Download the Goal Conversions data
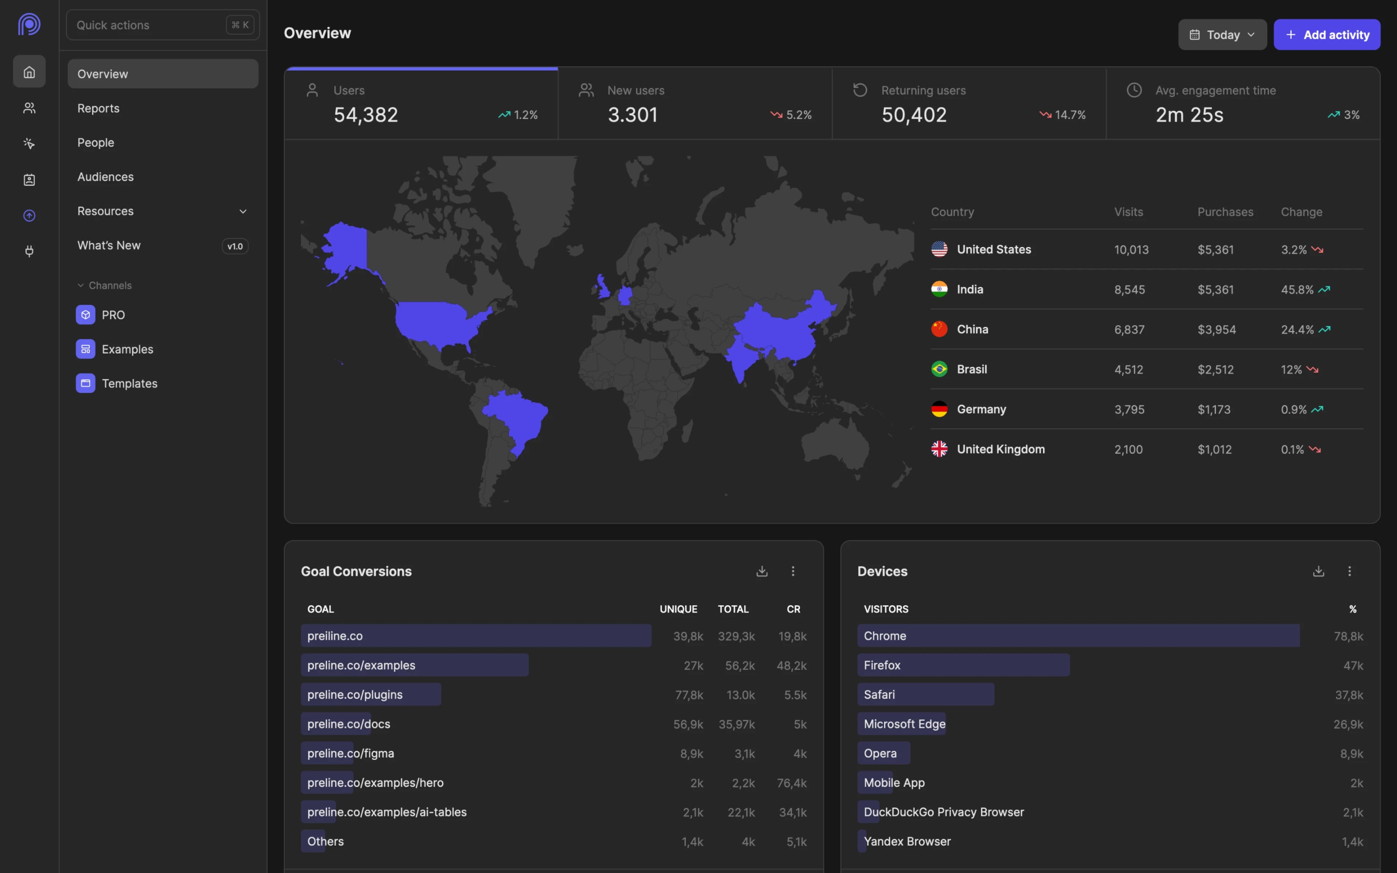 coord(761,571)
